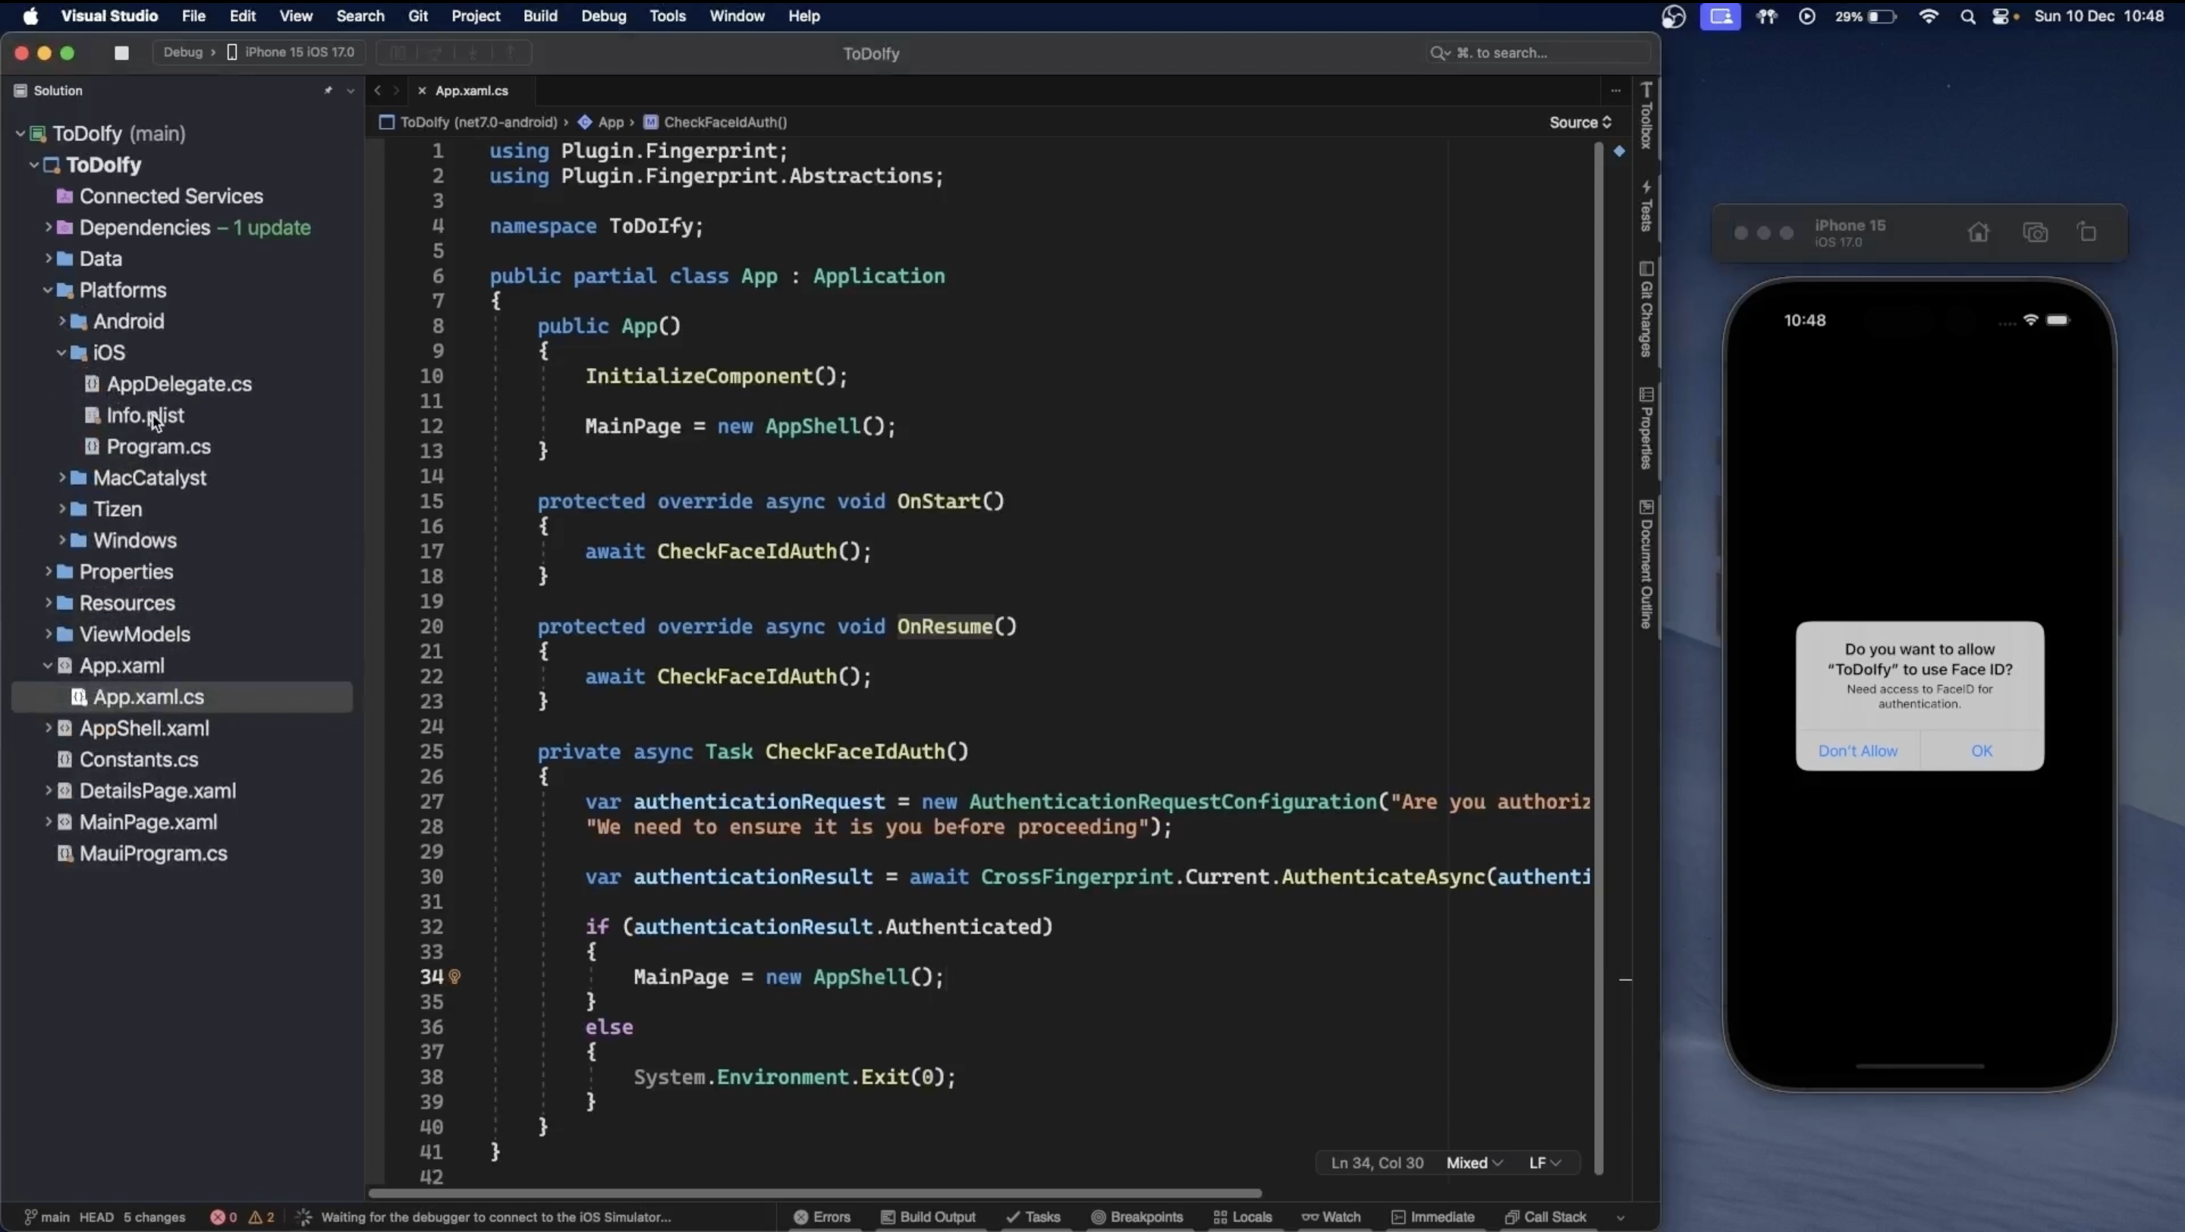The width and height of the screenshot is (2185, 1232).
Task: Click the main git branch indicator
Action: click(46, 1217)
